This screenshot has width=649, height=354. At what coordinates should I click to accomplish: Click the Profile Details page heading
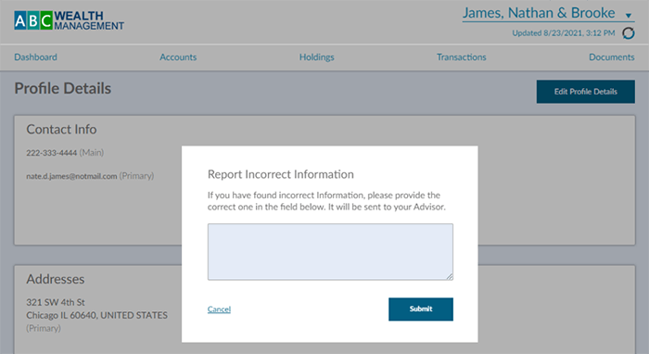click(63, 89)
